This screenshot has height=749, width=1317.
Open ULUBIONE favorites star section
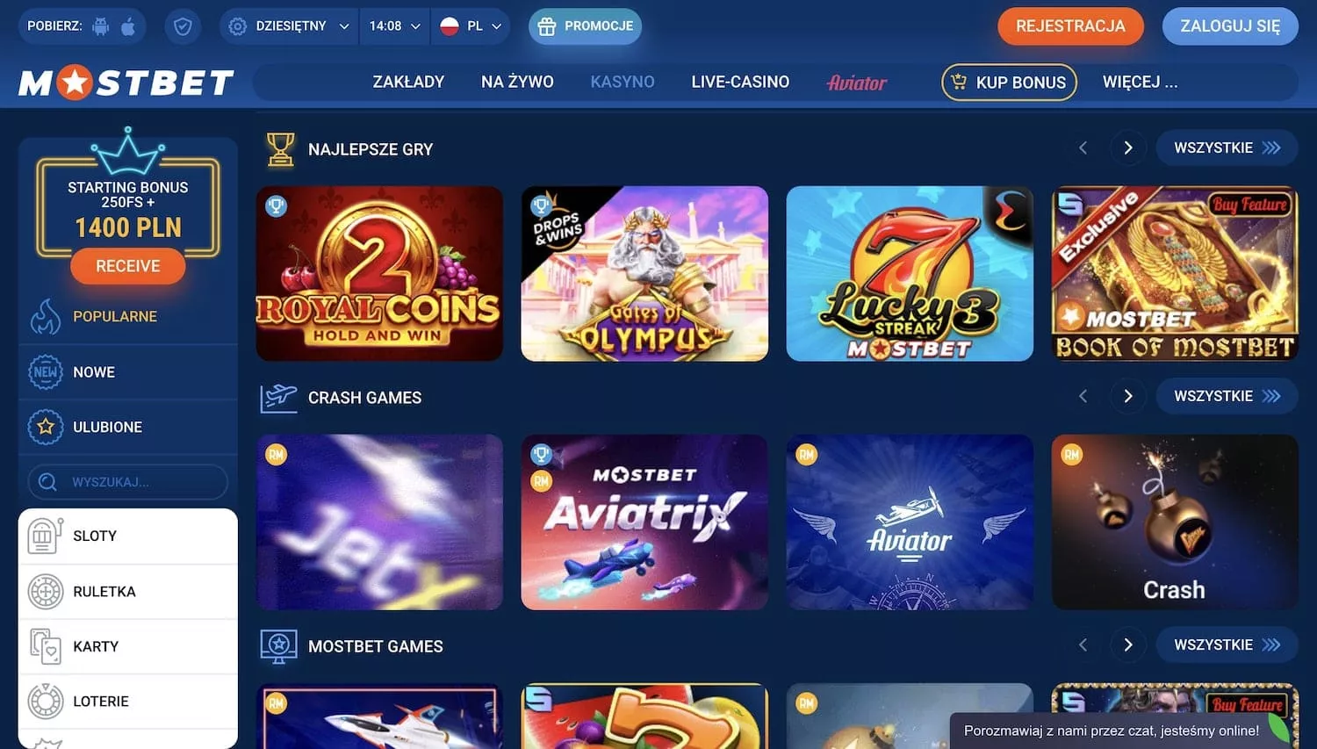point(128,427)
